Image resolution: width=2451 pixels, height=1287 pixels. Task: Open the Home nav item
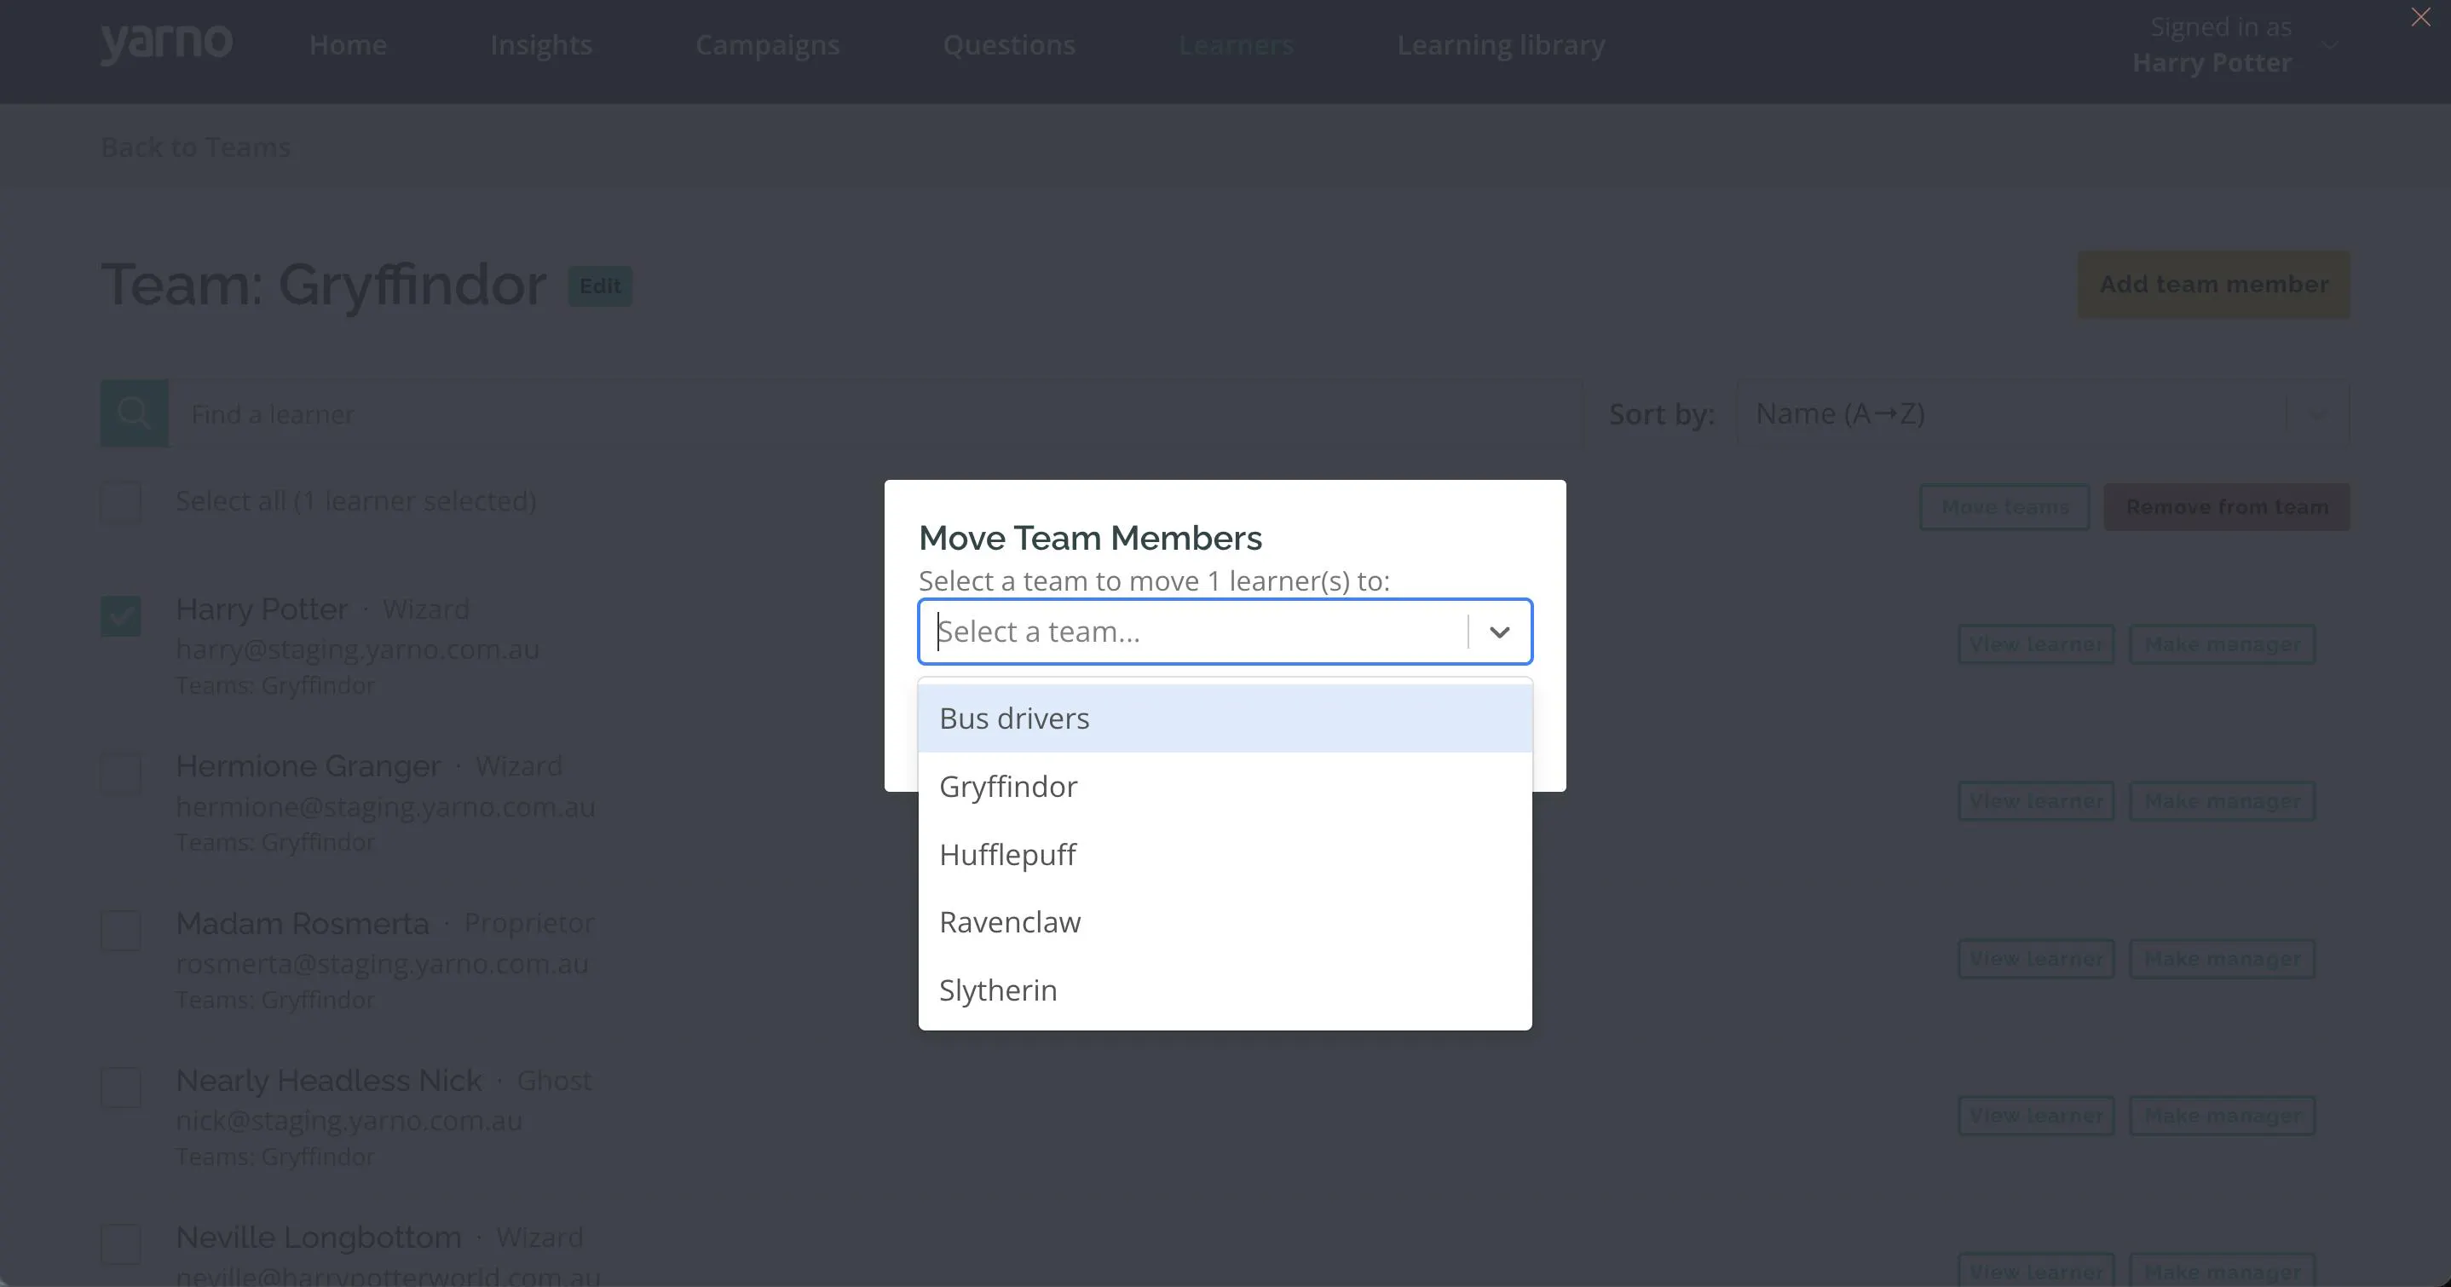pos(348,44)
